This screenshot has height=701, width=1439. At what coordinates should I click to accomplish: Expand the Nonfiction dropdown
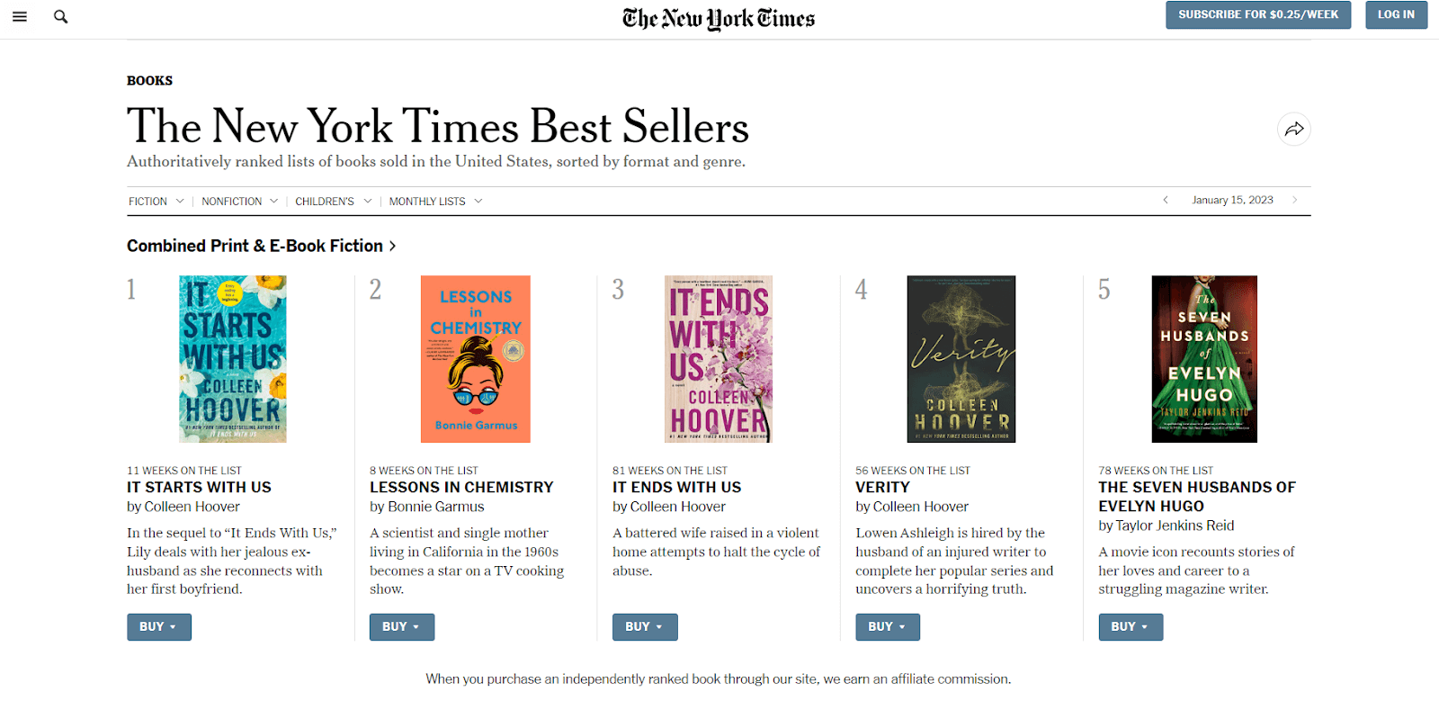click(x=239, y=202)
